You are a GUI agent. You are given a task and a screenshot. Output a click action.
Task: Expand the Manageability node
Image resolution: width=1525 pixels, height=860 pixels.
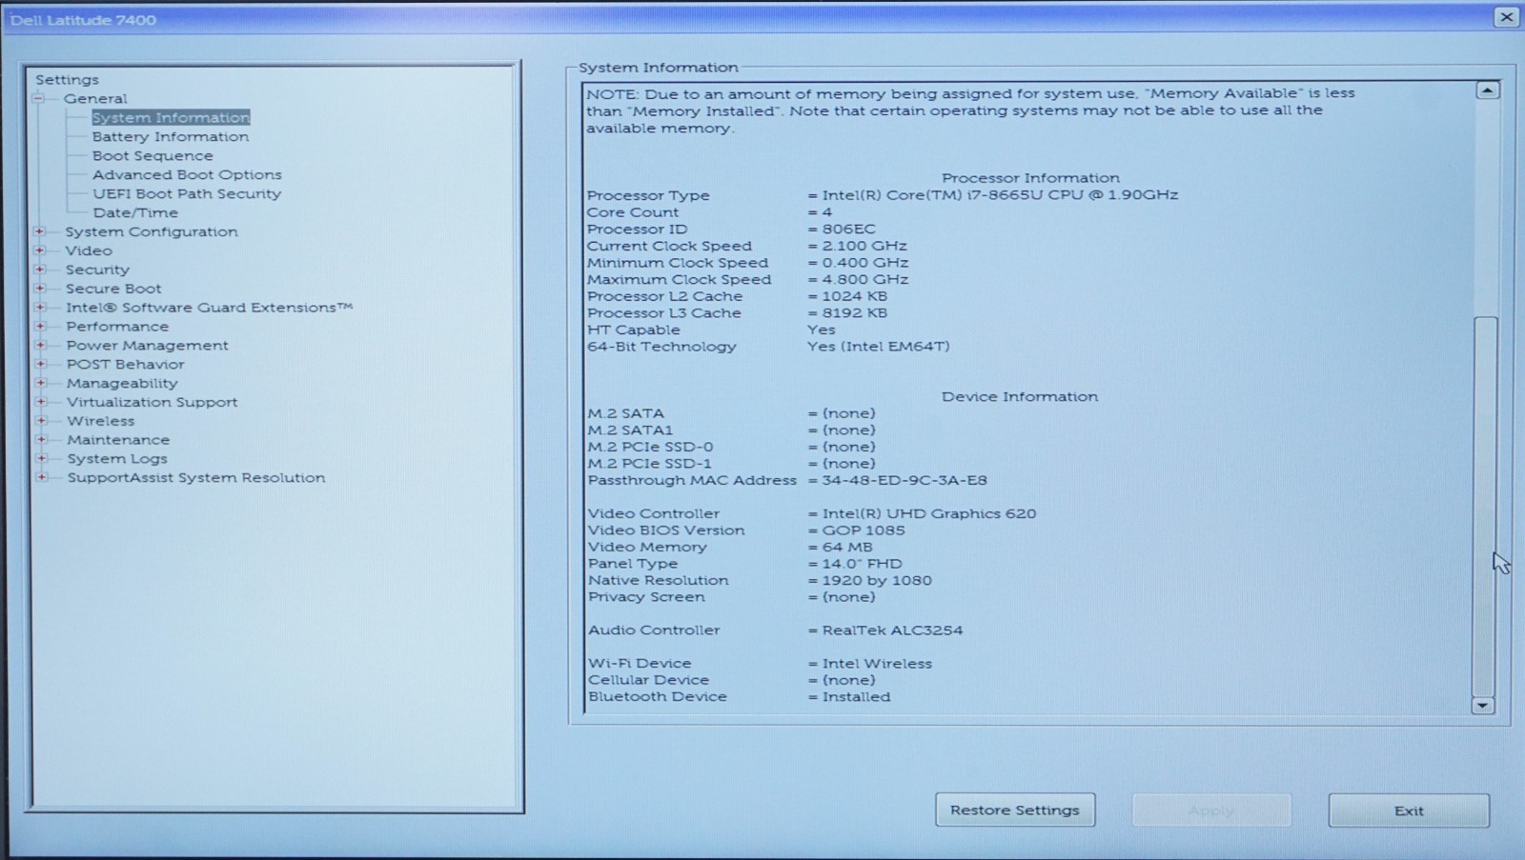pyautogui.click(x=41, y=383)
